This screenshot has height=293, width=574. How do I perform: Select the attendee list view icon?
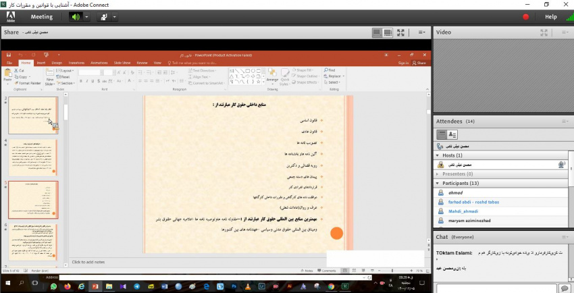(x=441, y=135)
